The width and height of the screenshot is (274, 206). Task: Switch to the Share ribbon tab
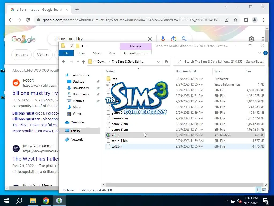click(x=97, y=53)
